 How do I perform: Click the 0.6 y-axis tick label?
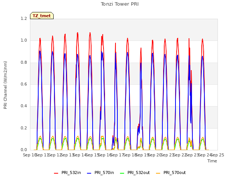click(24, 84)
